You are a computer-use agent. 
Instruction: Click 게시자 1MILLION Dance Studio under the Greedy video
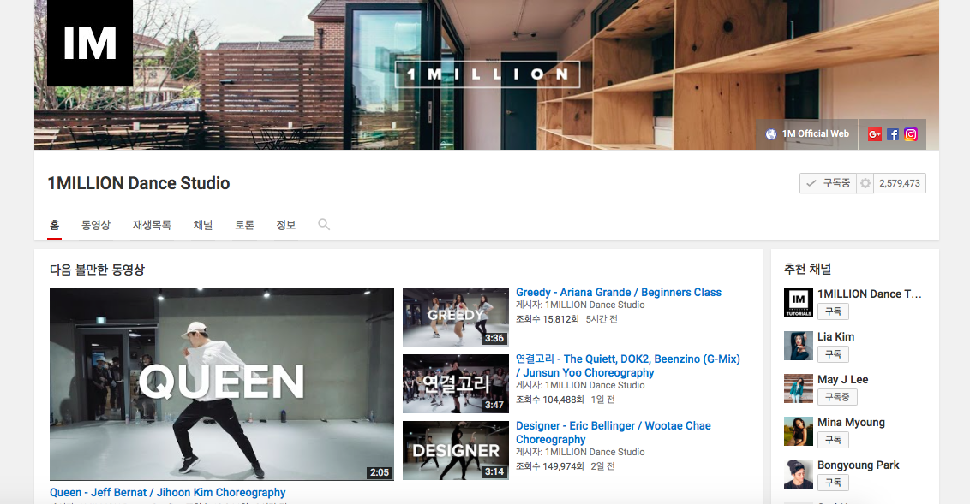580,305
